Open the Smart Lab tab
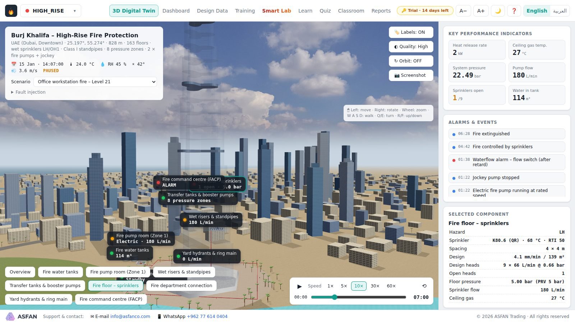The width and height of the screenshot is (575, 323). (276, 11)
